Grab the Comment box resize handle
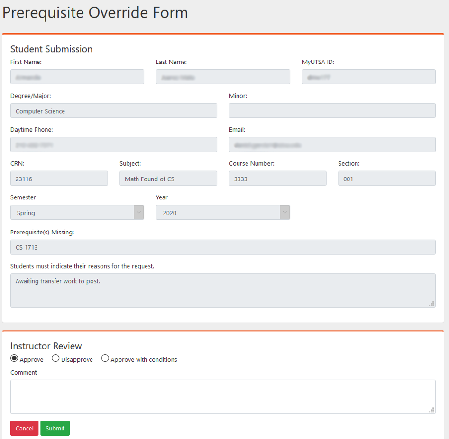449x439 pixels. tap(431, 410)
